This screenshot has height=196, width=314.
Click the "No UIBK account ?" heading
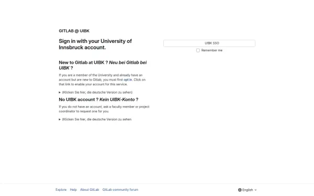point(78,100)
